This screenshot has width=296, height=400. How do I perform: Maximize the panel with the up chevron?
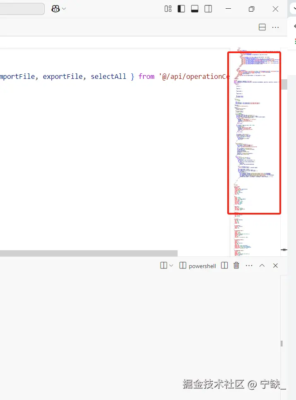tap(262, 266)
